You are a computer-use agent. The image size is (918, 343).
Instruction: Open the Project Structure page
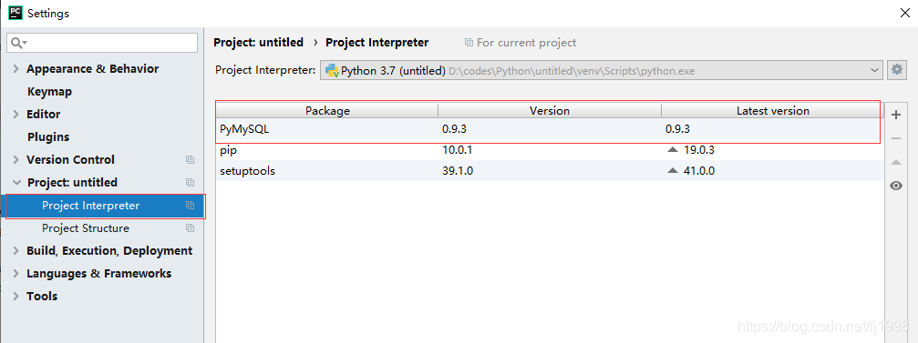click(86, 227)
